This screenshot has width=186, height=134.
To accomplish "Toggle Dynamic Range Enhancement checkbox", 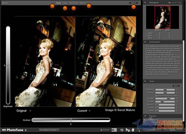I will click(156, 96).
